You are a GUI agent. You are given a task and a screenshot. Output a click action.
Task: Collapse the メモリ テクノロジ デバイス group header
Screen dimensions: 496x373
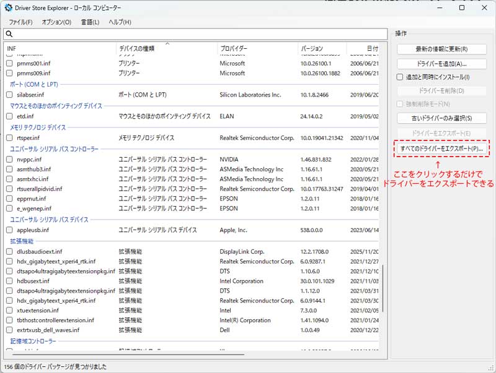pyautogui.click(x=38, y=127)
